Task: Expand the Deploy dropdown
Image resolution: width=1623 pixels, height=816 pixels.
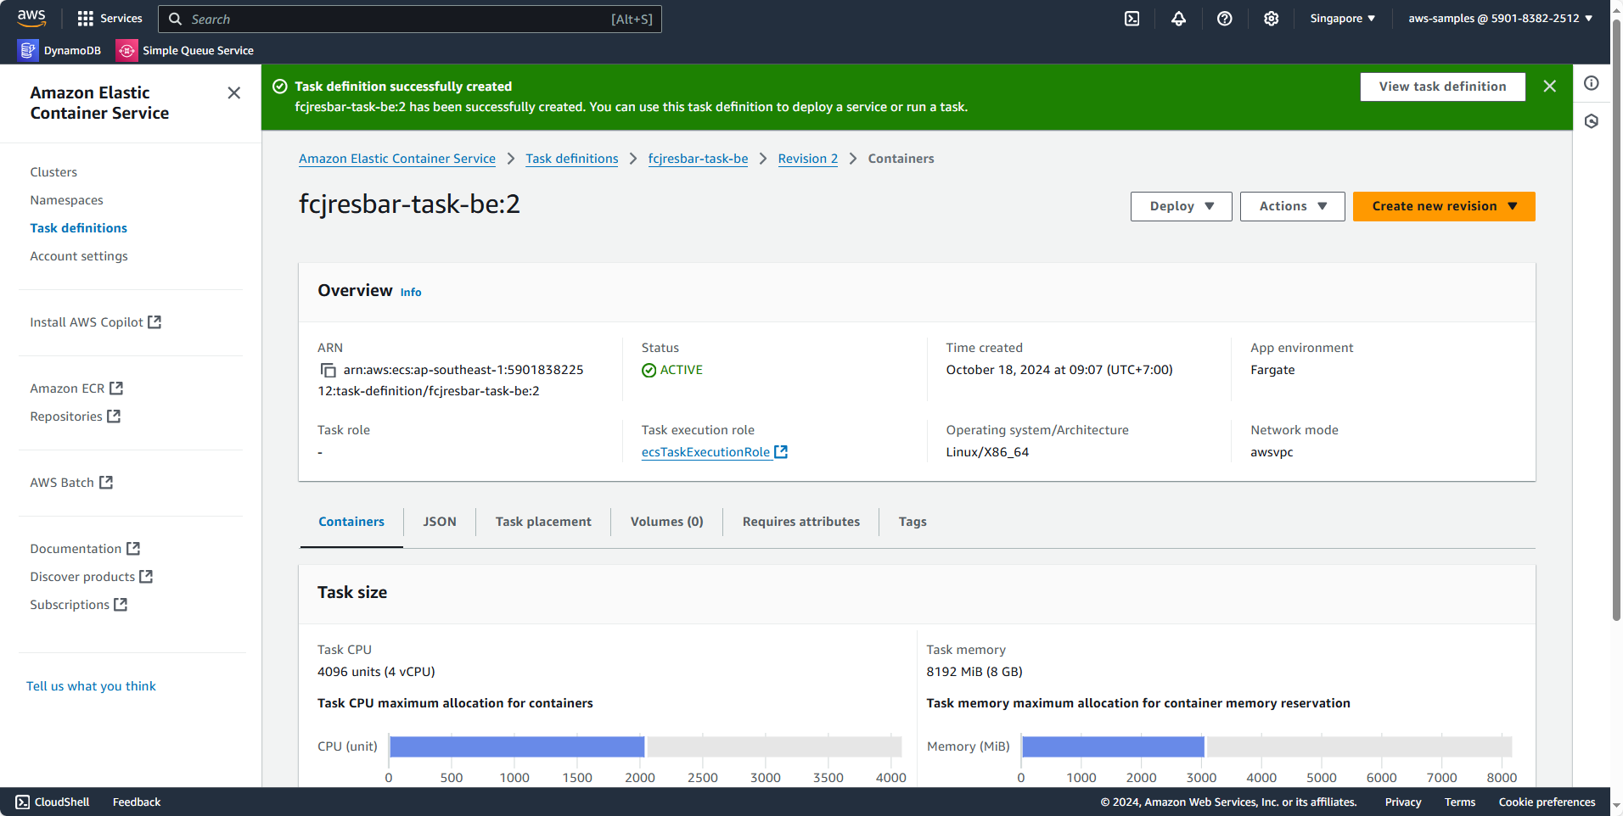Action: (x=1181, y=207)
